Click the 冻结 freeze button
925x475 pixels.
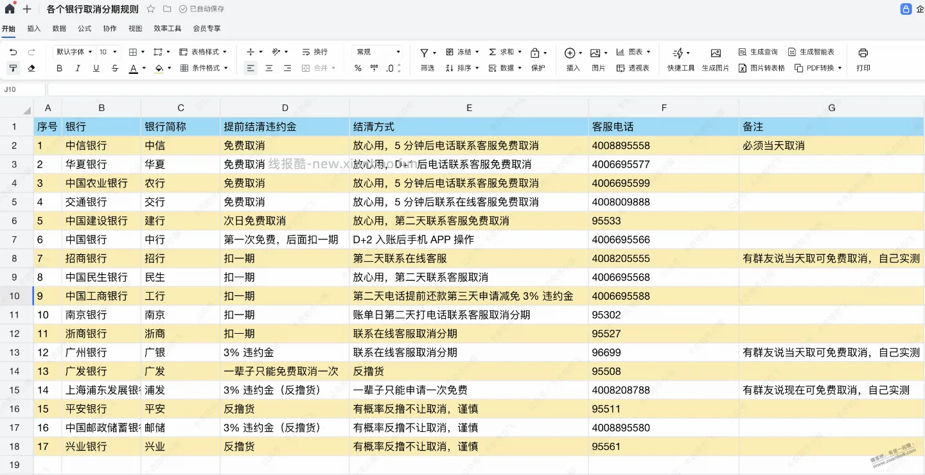[x=462, y=52]
